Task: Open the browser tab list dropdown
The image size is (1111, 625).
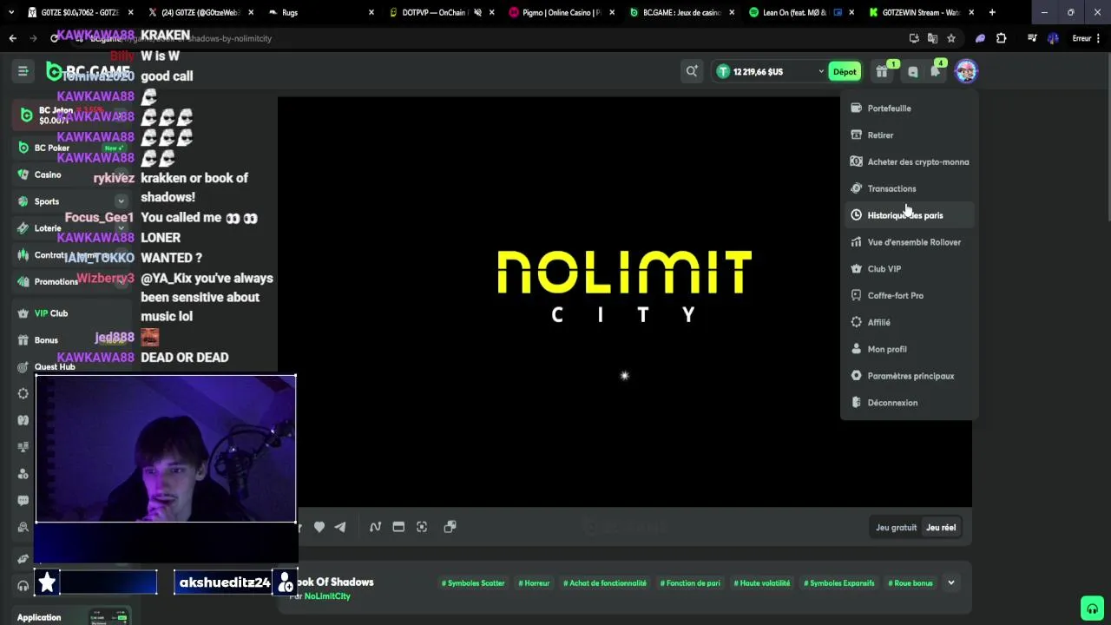Action: tap(10, 12)
